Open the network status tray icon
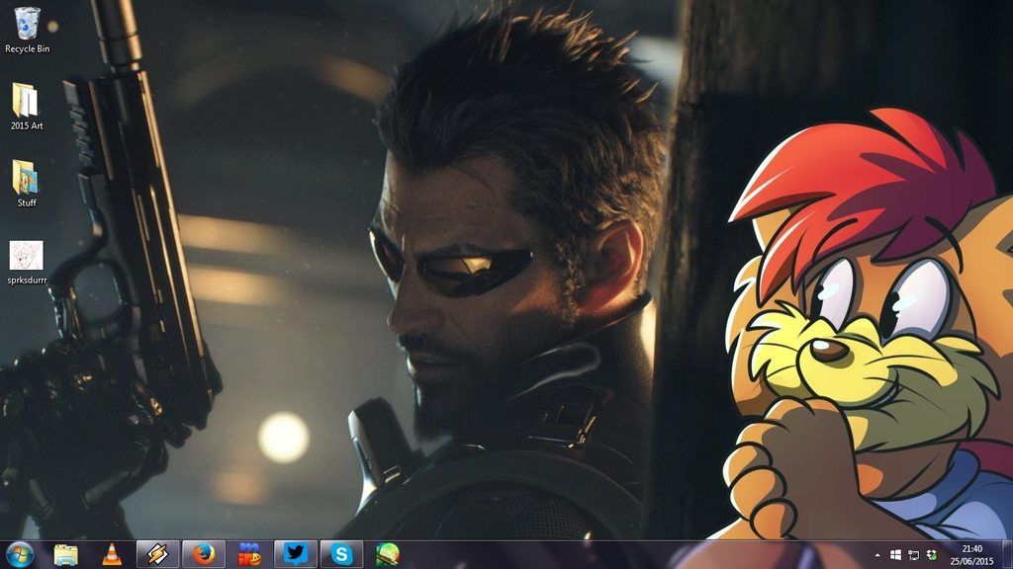 (913, 555)
